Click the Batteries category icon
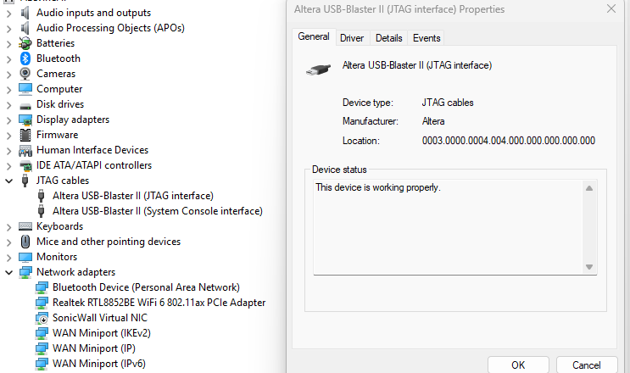Image resolution: width=630 pixels, height=373 pixels. 25,43
